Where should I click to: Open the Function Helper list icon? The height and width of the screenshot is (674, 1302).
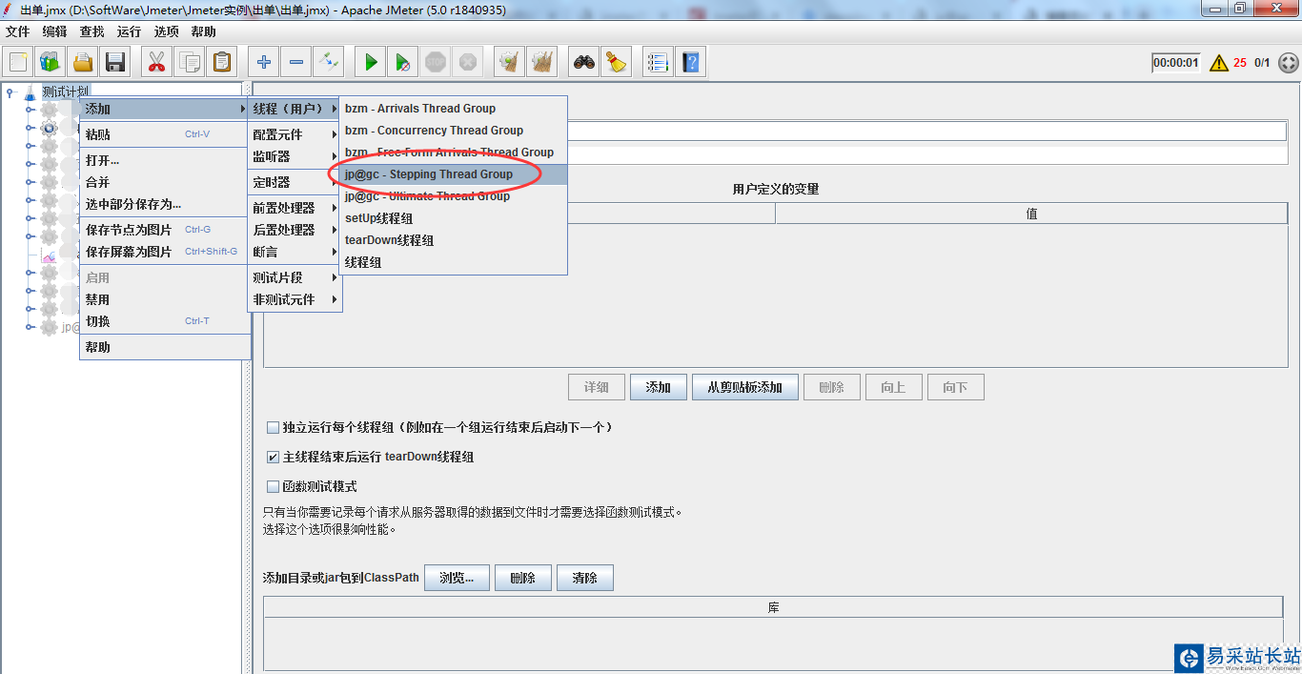[x=658, y=63]
